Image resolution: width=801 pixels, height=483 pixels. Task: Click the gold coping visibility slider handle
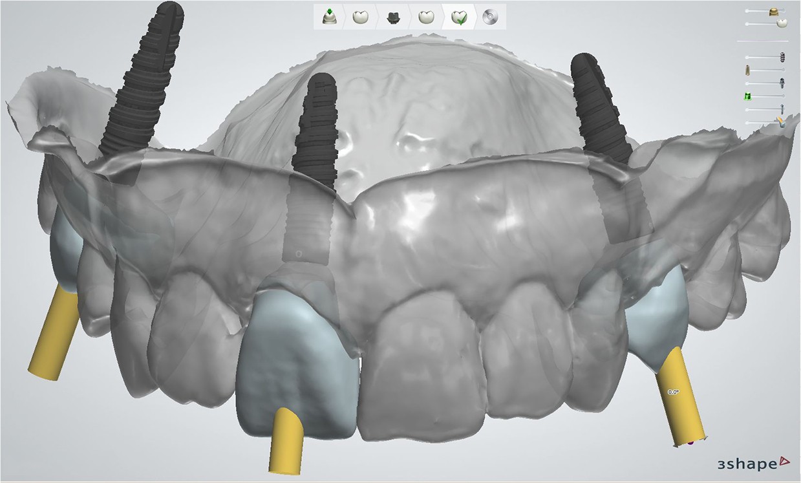773,11
